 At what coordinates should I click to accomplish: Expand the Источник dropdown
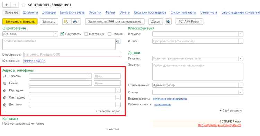pyautogui.click(x=241, y=58)
